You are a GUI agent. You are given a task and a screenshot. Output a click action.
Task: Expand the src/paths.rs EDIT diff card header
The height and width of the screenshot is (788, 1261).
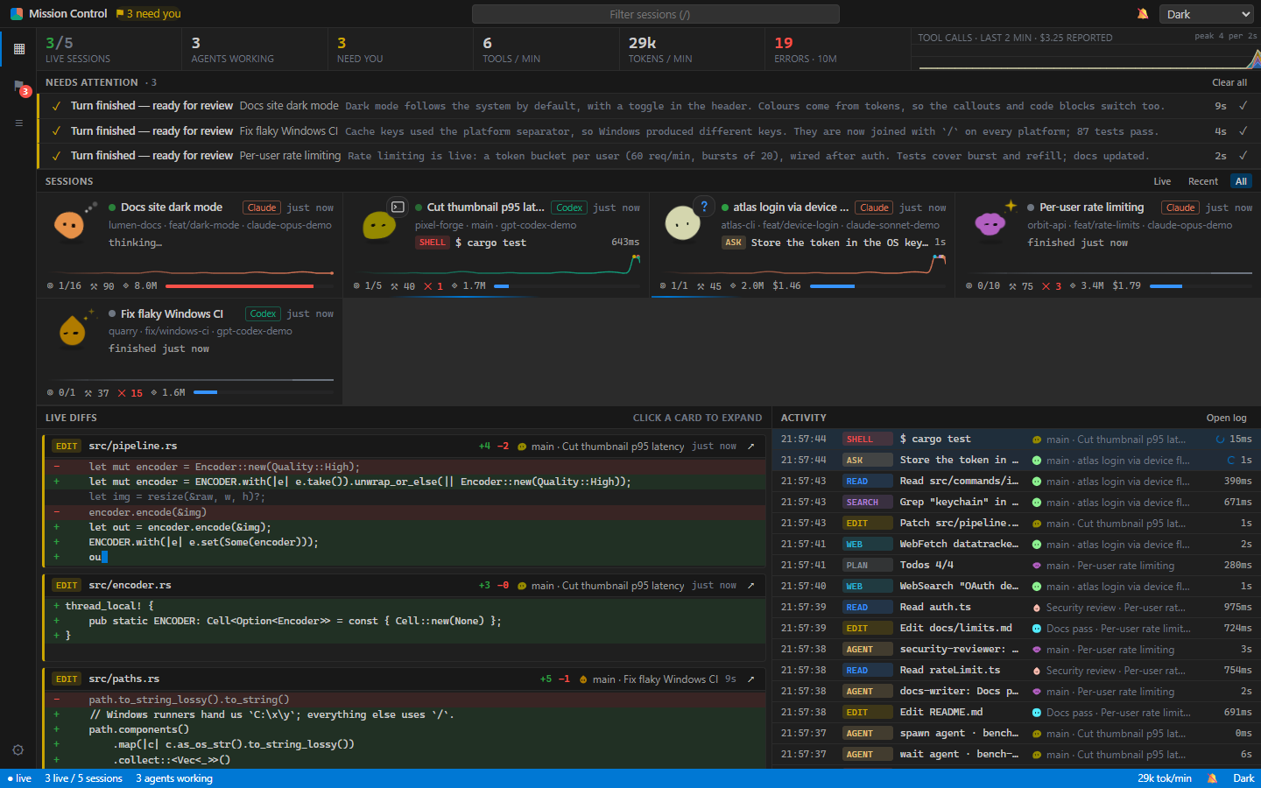pos(405,679)
